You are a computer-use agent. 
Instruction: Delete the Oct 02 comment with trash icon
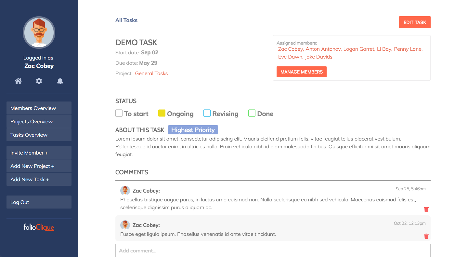point(426,236)
